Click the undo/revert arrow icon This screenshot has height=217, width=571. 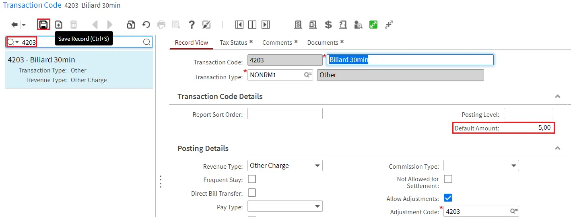146,25
